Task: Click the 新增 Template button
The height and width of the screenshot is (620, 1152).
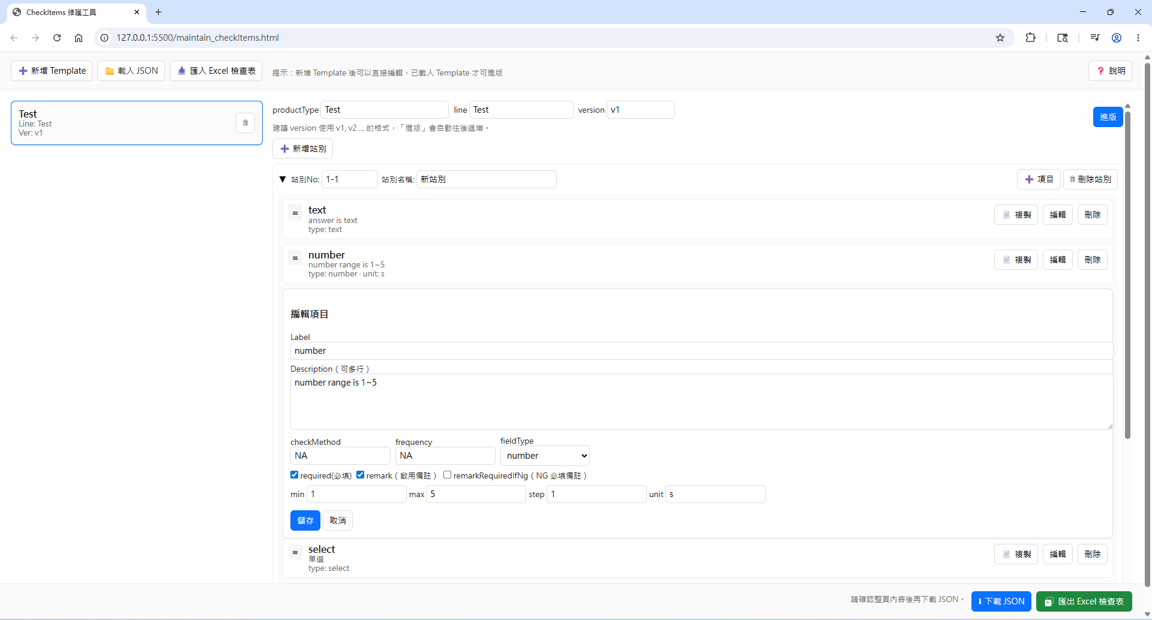Action: [x=52, y=71]
